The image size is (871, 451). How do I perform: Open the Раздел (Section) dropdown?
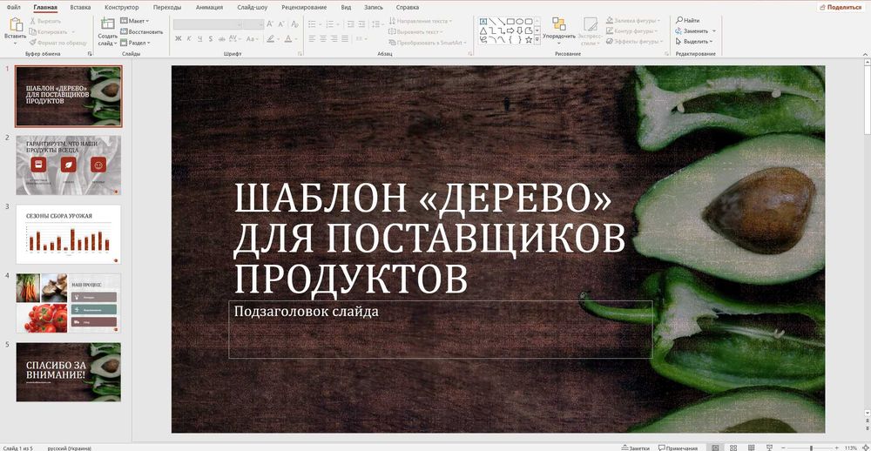[135, 43]
